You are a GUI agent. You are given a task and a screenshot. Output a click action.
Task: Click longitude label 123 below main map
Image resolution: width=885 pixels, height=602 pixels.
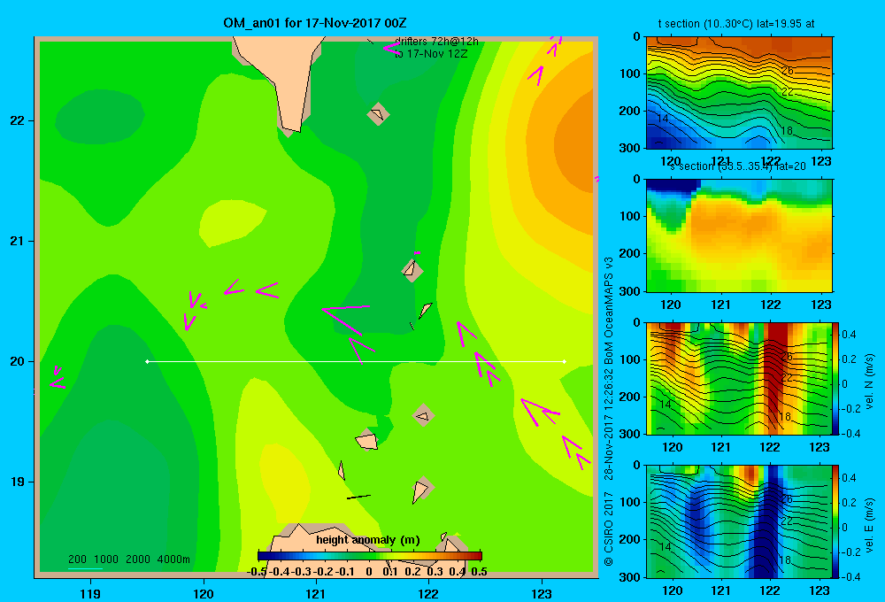pos(542,594)
